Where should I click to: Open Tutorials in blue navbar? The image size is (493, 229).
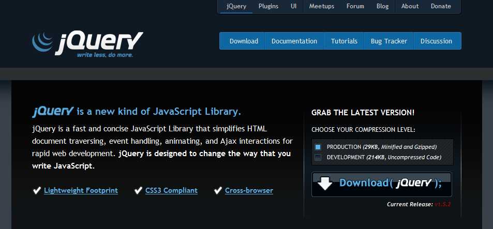pos(344,41)
